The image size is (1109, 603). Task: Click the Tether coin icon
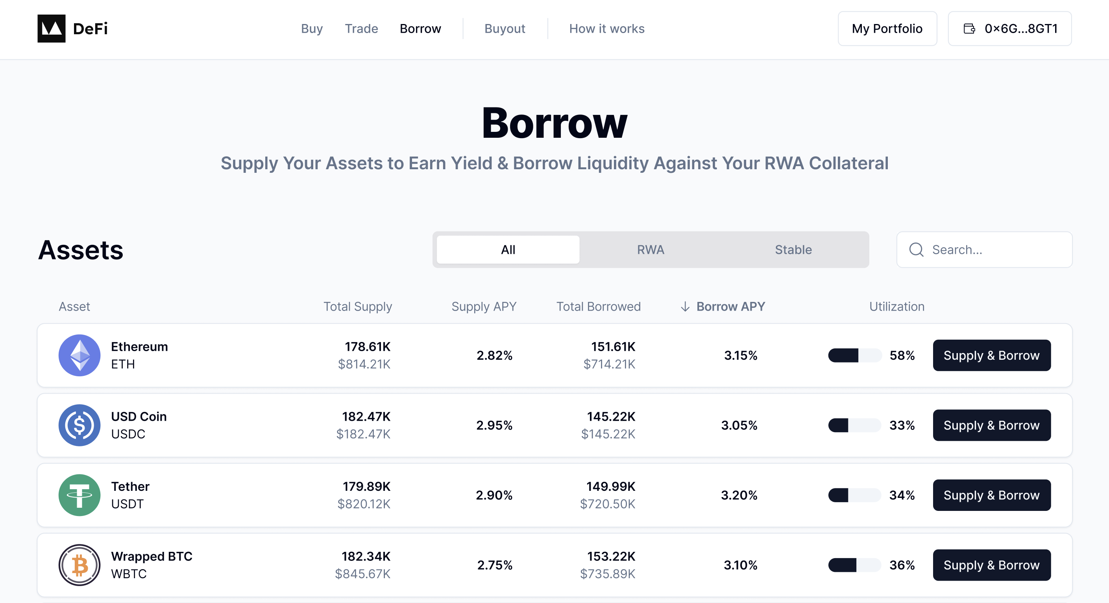pyautogui.click(x=79, y=495)
